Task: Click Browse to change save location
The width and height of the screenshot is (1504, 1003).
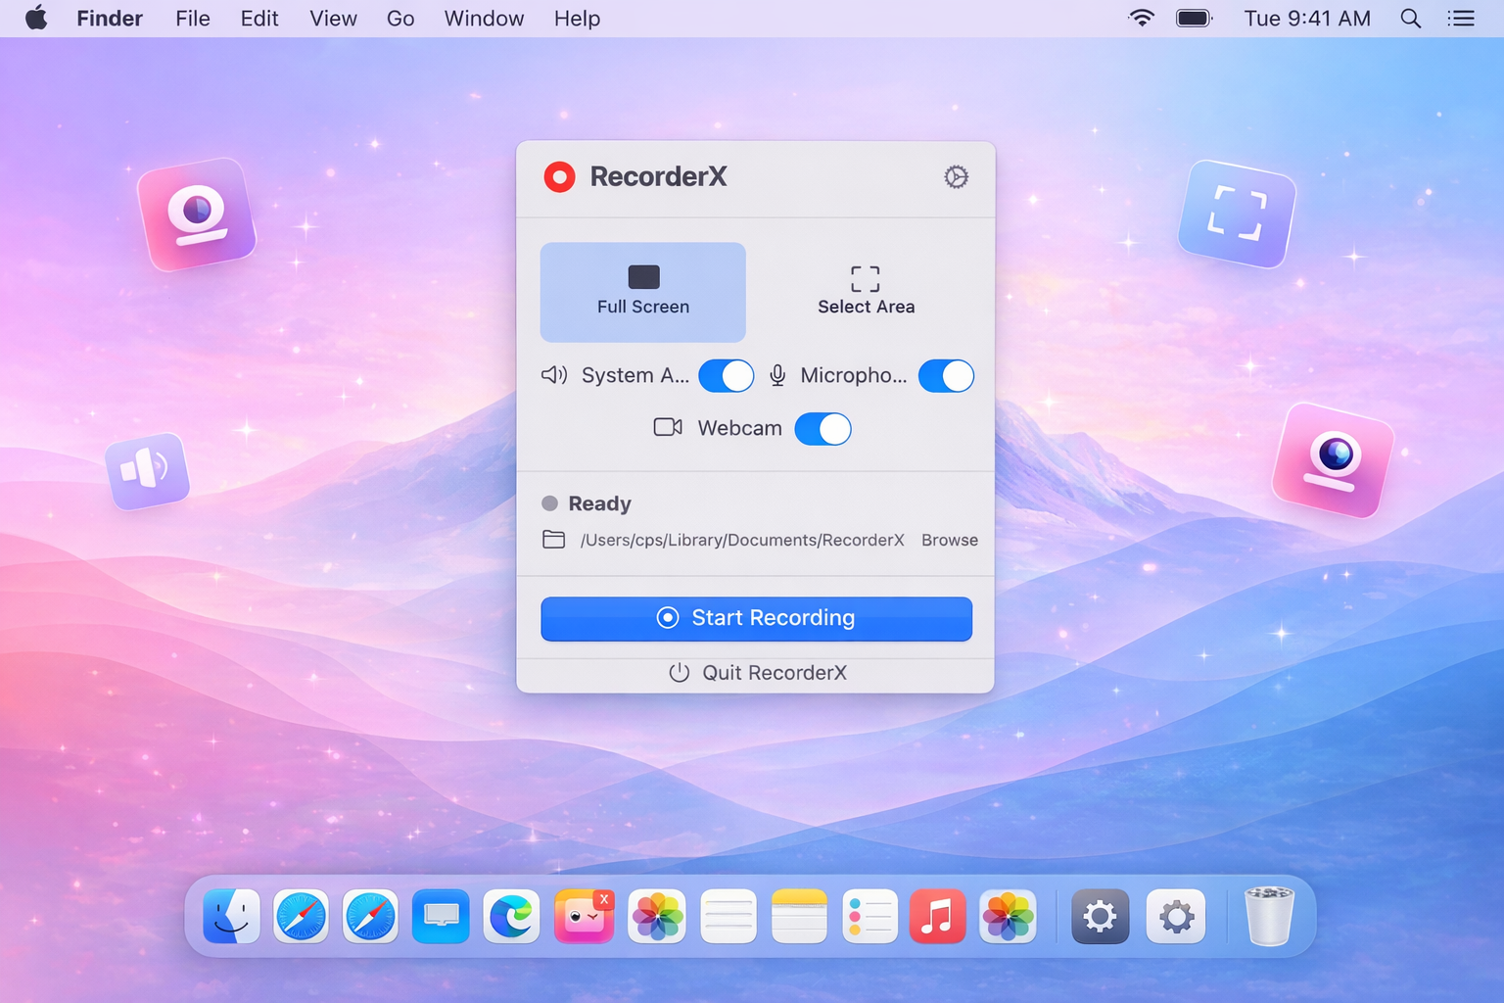Action: [x=949, y=539]
